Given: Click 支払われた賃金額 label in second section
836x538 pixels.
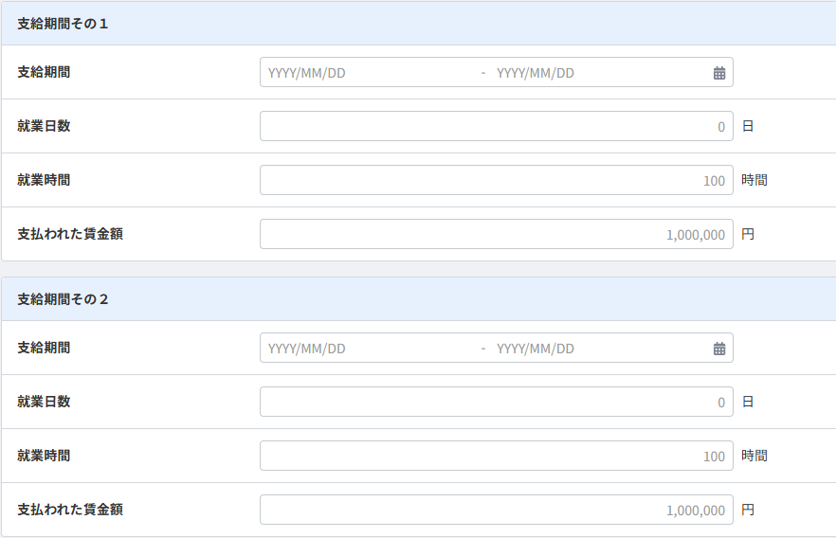Looking at the screenshot, I should (x=70, y=510).
